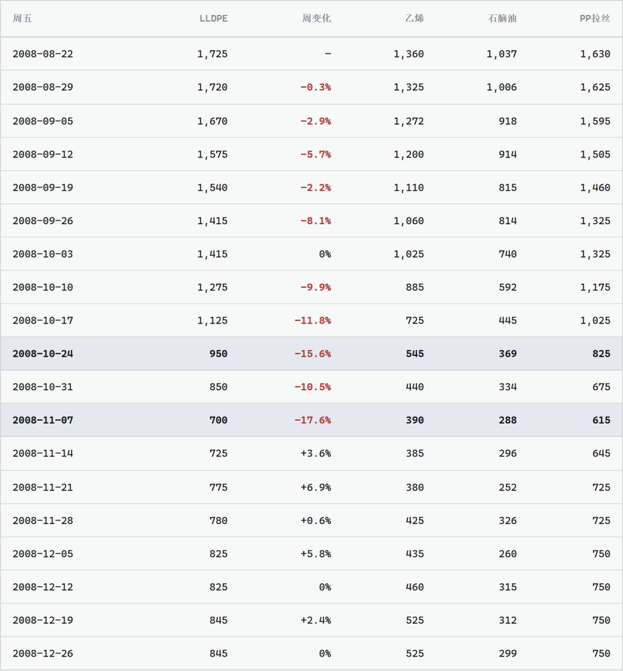Image resolution: width=623 pixels, height=671 pixels.
Task: Click the LLDPE column header
Action: coord(213,19)
